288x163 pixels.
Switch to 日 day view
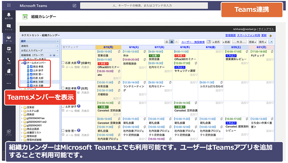tap(167, 42)
